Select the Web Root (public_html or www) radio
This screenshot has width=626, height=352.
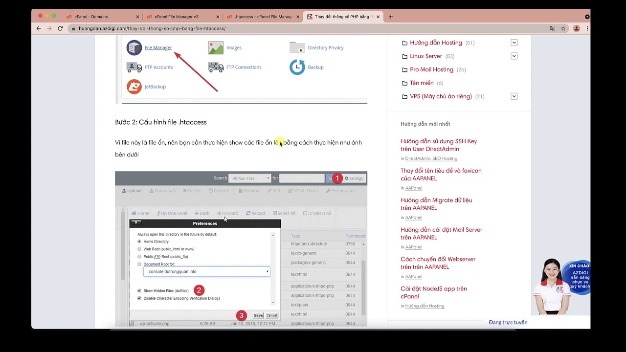click(139, 249)
